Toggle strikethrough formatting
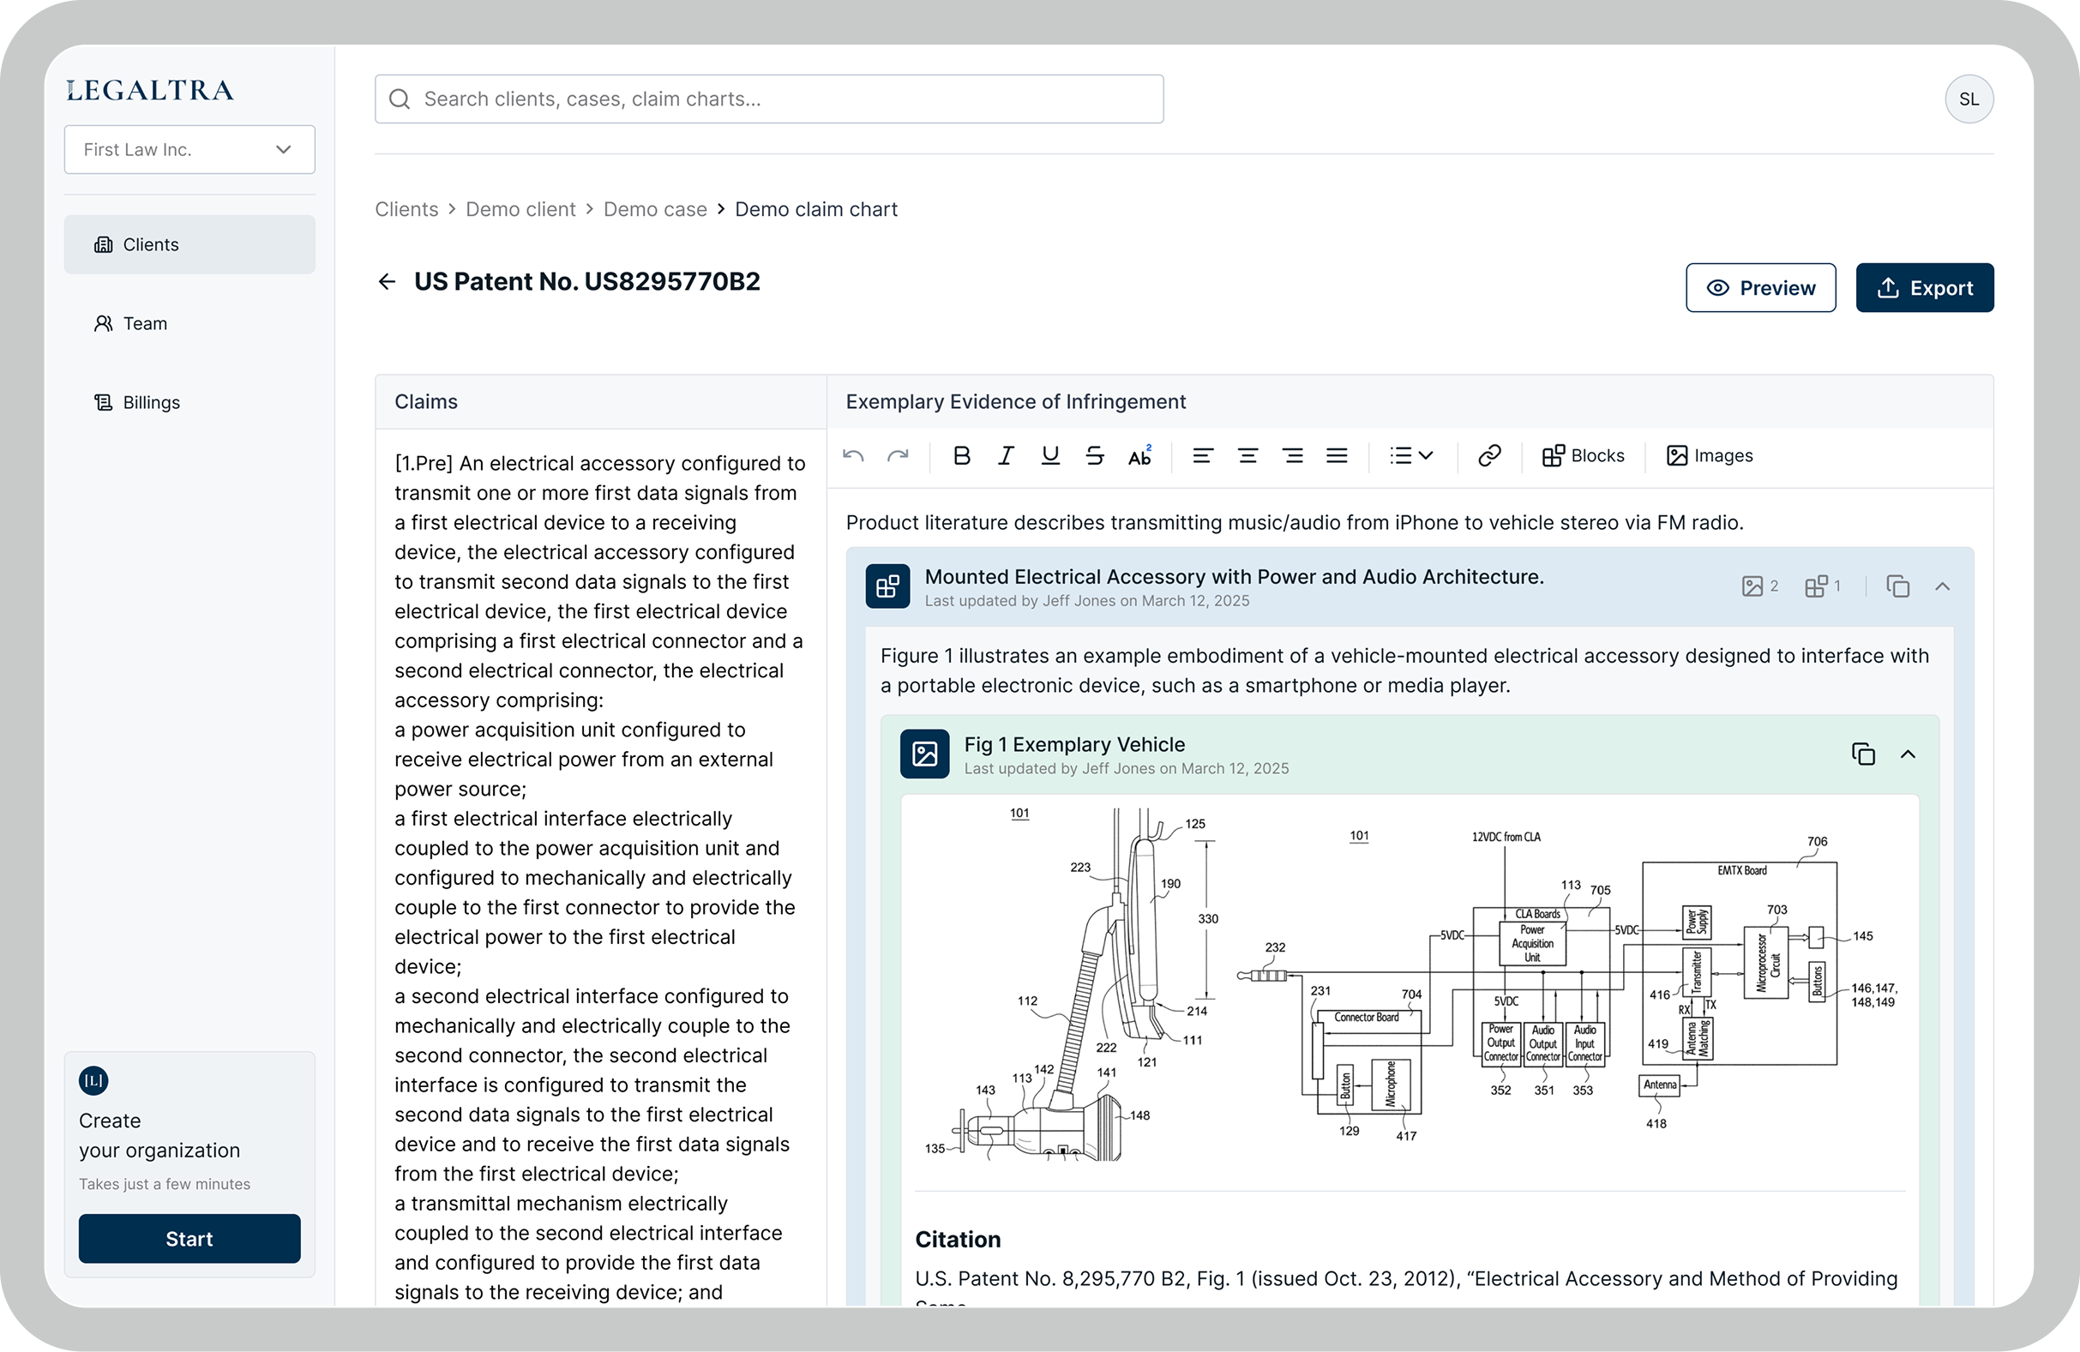Image resolution: width=2080 pixels, height=1352 pixels. click(x=1095, y=455)
